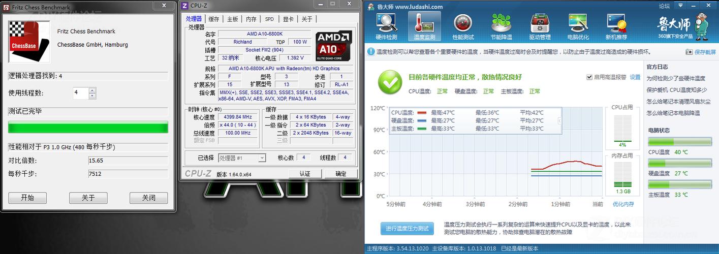Switch to the 关于 tab in CPU-Z
The height and width of the screenshot is (254, 719).
point(307,19)
